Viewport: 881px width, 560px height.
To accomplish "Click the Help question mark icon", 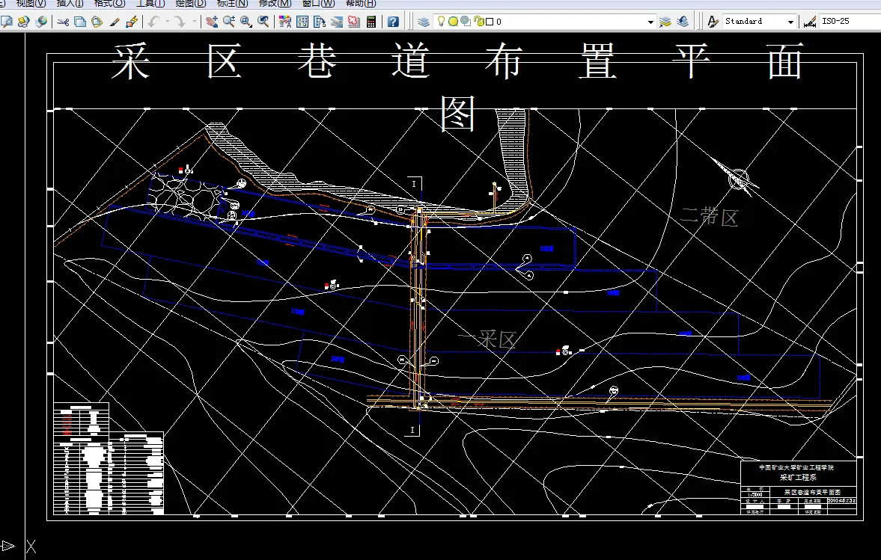I will [393, 22].
